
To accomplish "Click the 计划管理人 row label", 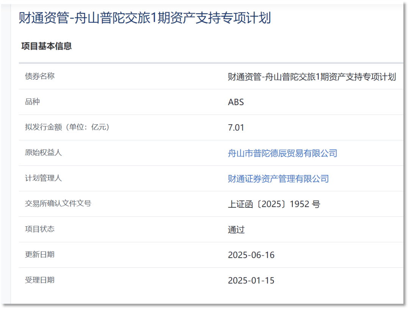I will click(x=43, y=178).
